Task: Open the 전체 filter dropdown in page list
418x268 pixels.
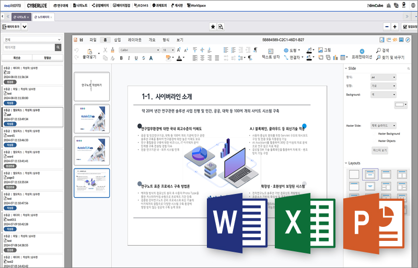Action: pos(32,40)
